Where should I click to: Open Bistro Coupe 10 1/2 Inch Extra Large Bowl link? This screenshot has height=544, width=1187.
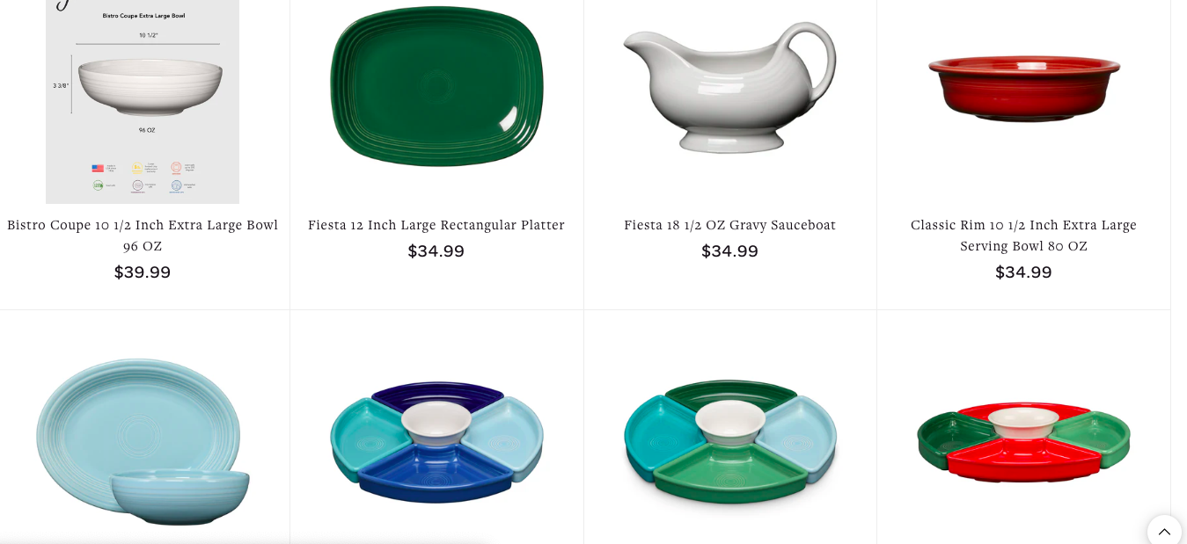143,236
